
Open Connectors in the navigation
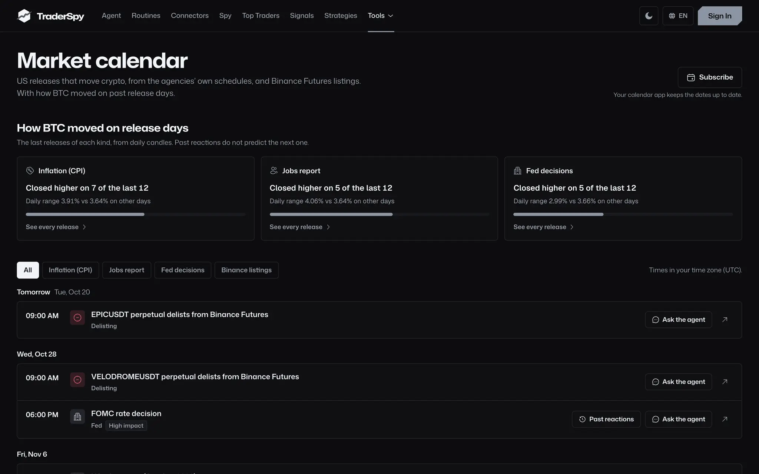click(x=190, y=16)
